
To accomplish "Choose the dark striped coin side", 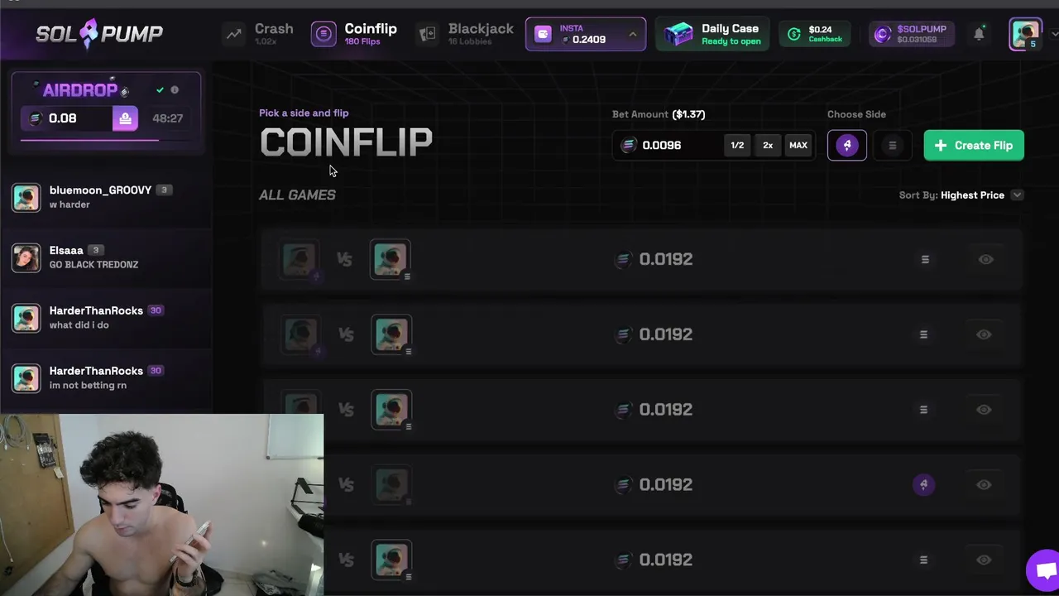I will point(892,146).
